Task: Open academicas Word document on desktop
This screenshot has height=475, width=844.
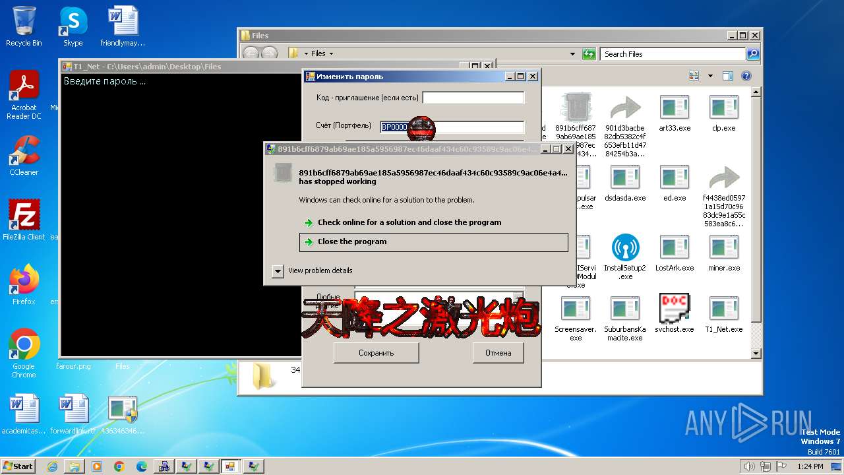Action: tap(24, 414)
